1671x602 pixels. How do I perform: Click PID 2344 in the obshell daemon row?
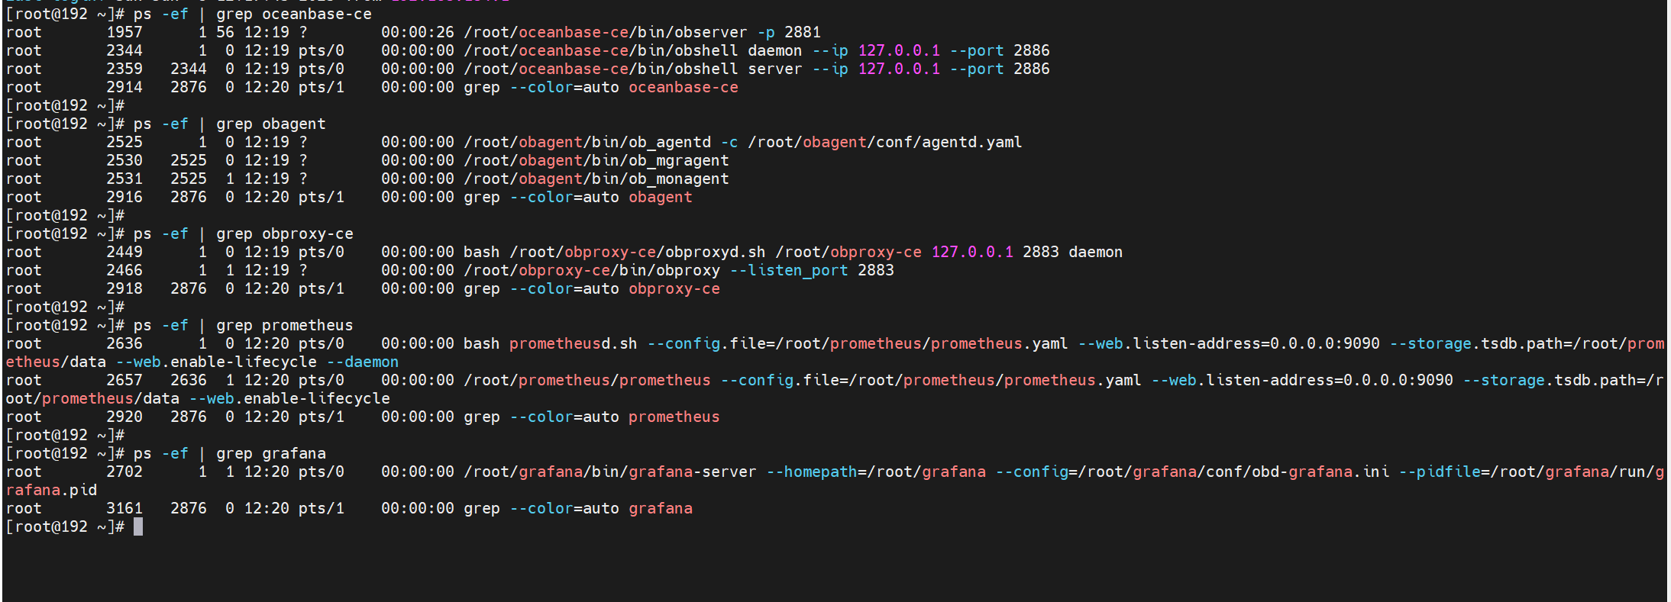124,50
